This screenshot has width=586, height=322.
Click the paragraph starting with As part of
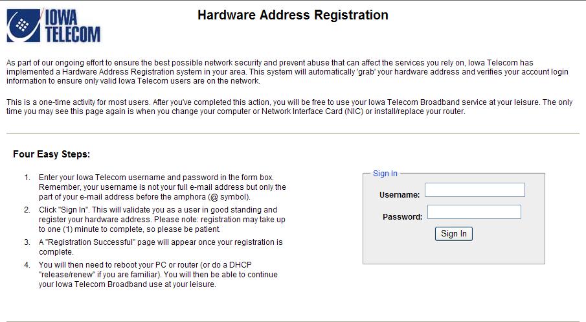pyautogui.click(x=287, y=72)
